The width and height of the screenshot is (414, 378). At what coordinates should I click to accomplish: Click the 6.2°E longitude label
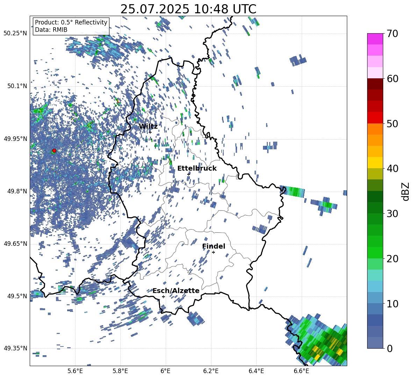point(211,371)
